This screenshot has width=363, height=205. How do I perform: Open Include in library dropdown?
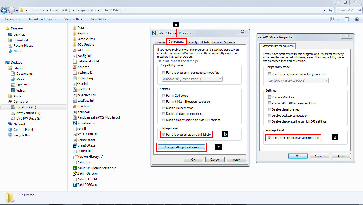point(42,19)
